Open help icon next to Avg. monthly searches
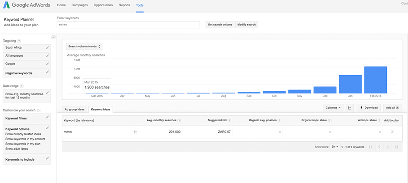 [180, 120]
